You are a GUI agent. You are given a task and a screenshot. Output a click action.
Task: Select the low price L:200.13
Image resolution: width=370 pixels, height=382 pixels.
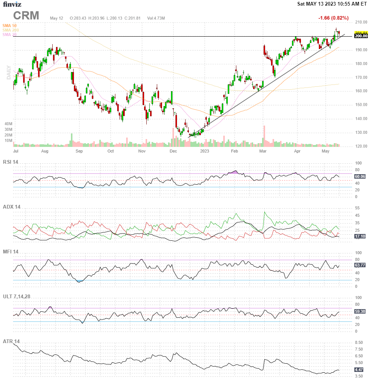click(x=114, y=18)
